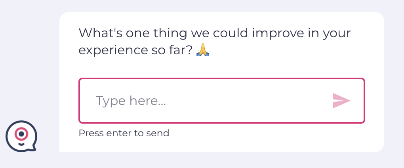
Task: Select the one-eyed chat mascot icon
Action: [x=21, y=136]
